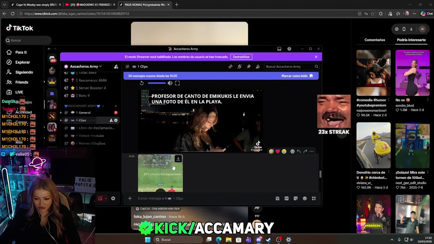This screenshot has height=244, width=434.
Task: Open Steam icon on Windows taskbar
Action: coord(269,240)
